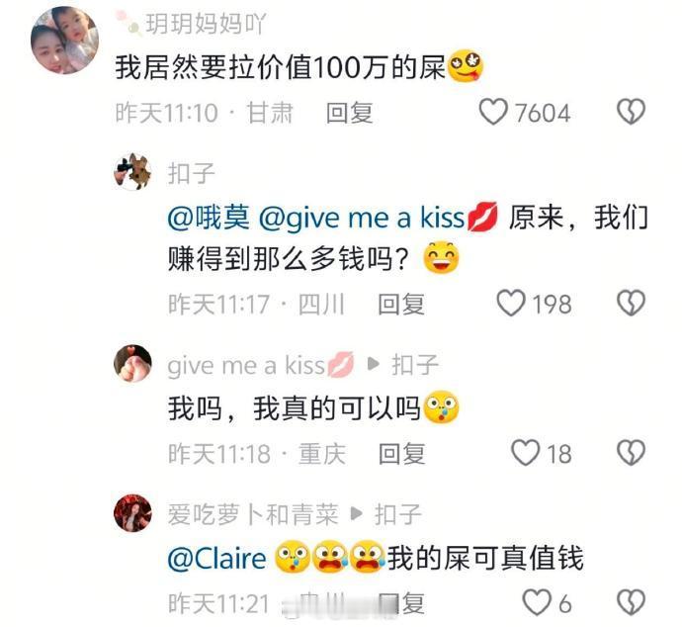Viewport: 682px width, 627px height.
Task: Reply to 扣子's comment from 四川
Action: coord(400,304)
